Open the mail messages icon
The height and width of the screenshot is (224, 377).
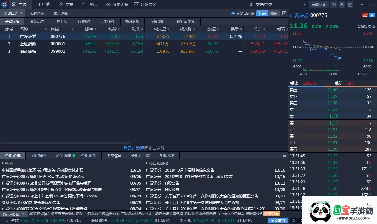(333, 5)
